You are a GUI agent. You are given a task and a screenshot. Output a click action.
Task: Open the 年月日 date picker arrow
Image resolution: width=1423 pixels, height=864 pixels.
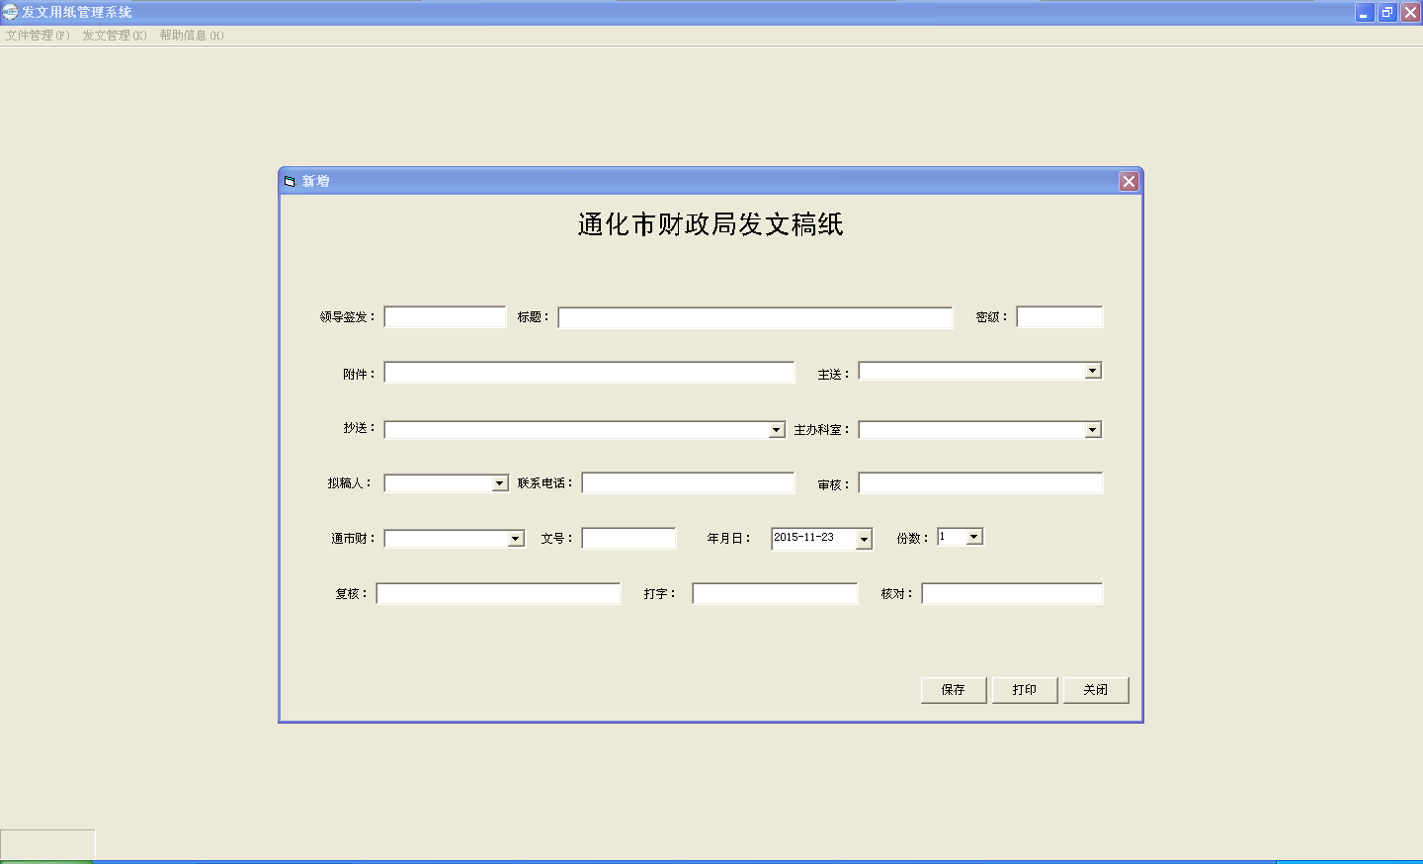(864, 539)
